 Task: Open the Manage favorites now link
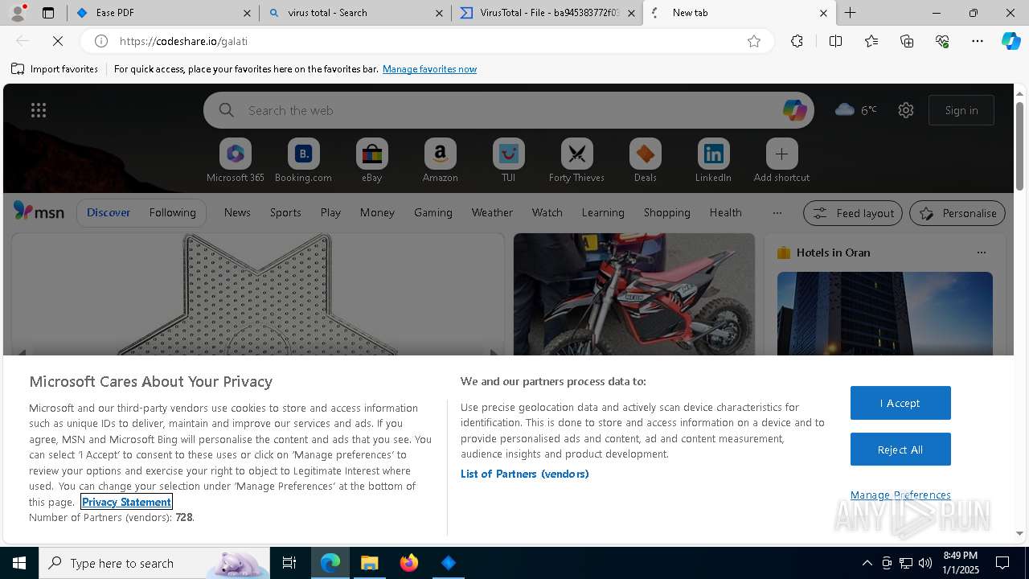click(429, 69)
